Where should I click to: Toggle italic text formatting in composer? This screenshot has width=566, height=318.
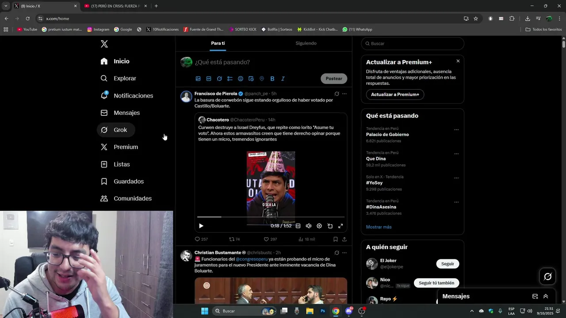tap(283, 79)
